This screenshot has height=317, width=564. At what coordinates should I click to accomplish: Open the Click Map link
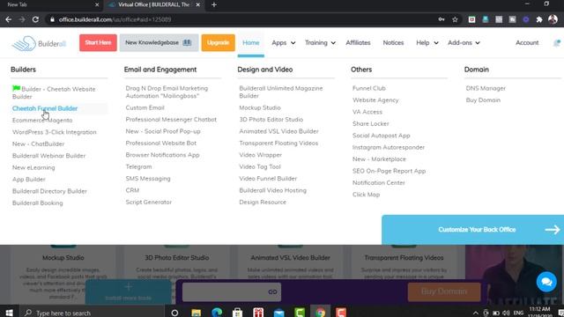click(366, 195)
